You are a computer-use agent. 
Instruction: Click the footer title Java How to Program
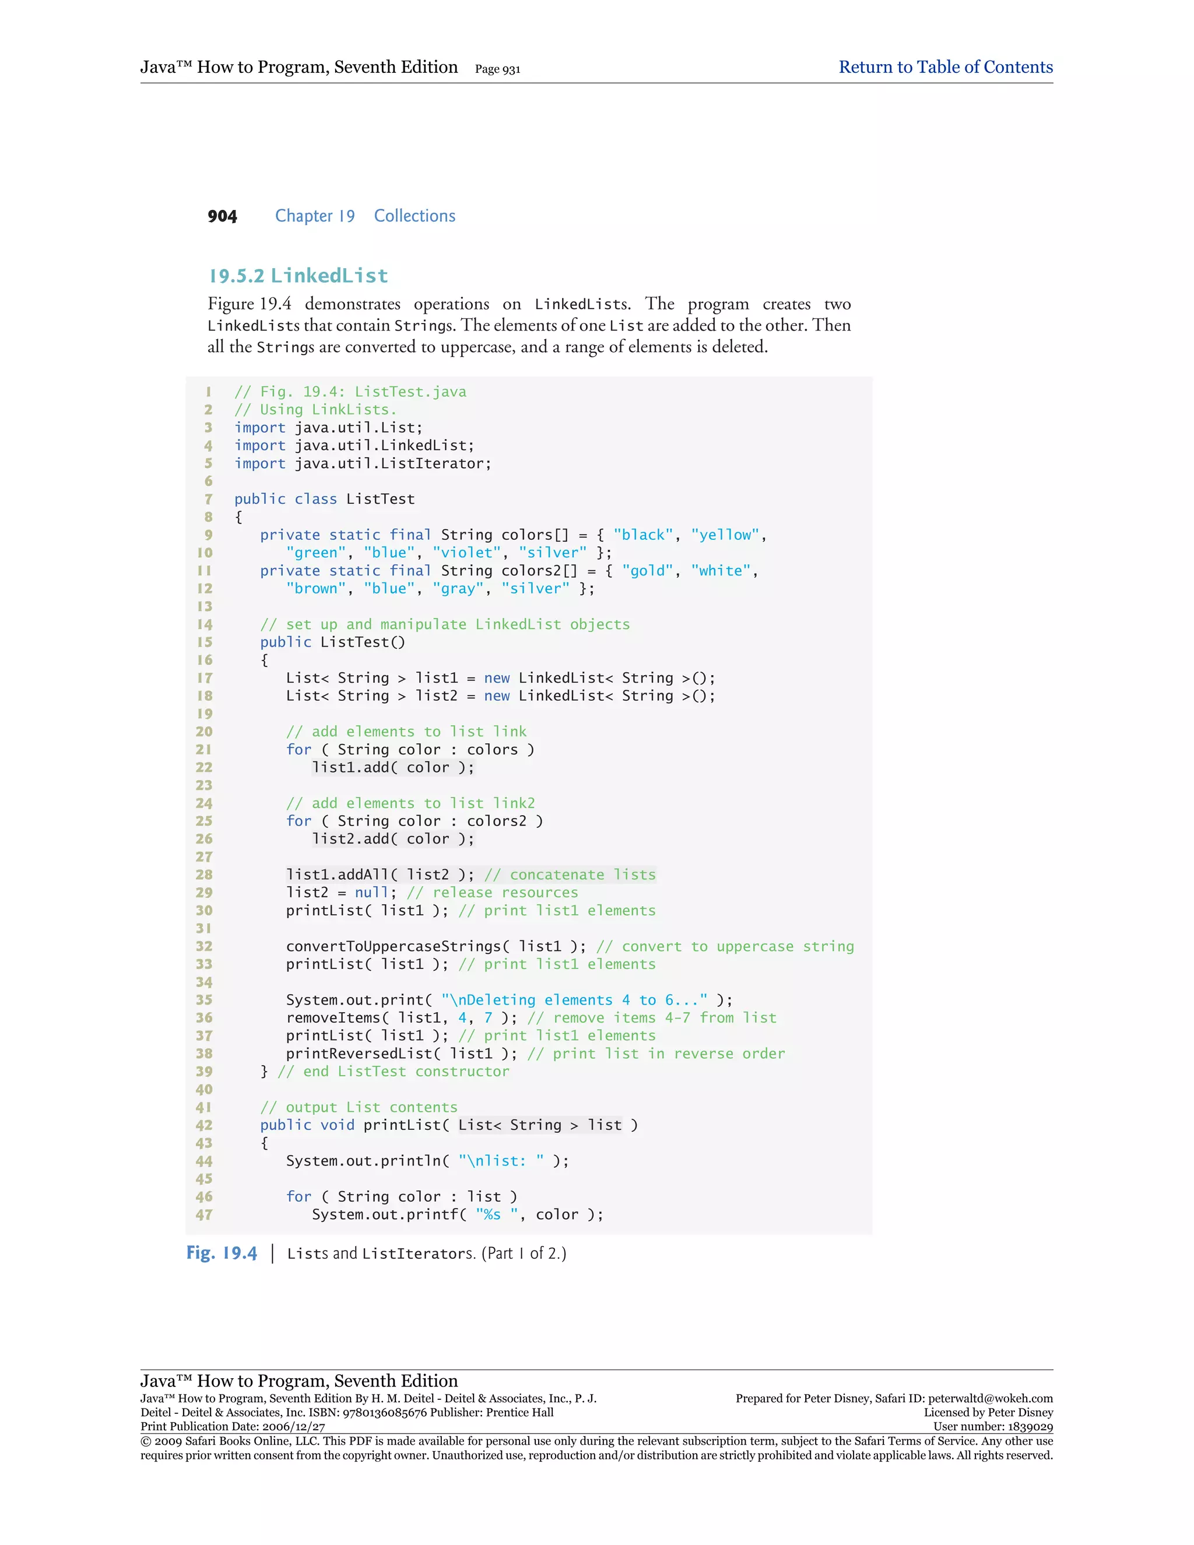pyautogui.click(x=298, y=1381)
